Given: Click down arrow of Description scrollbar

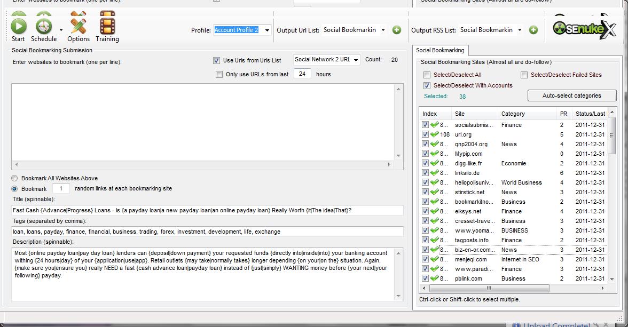Looking at the screenshot, I should pyautogui.click(x=398, y=296).
